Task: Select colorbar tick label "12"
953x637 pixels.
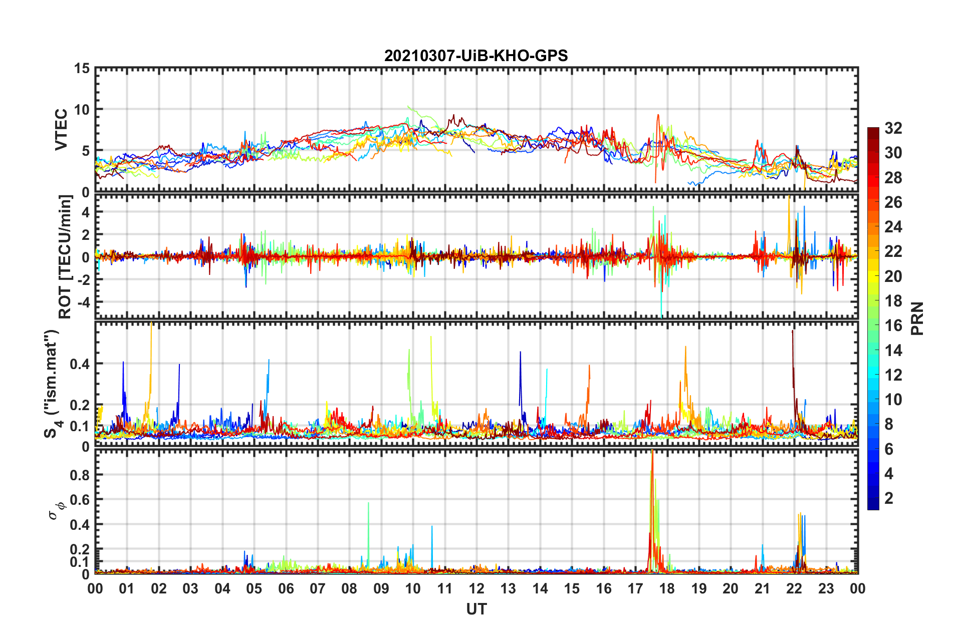Action: coord(893,375)
